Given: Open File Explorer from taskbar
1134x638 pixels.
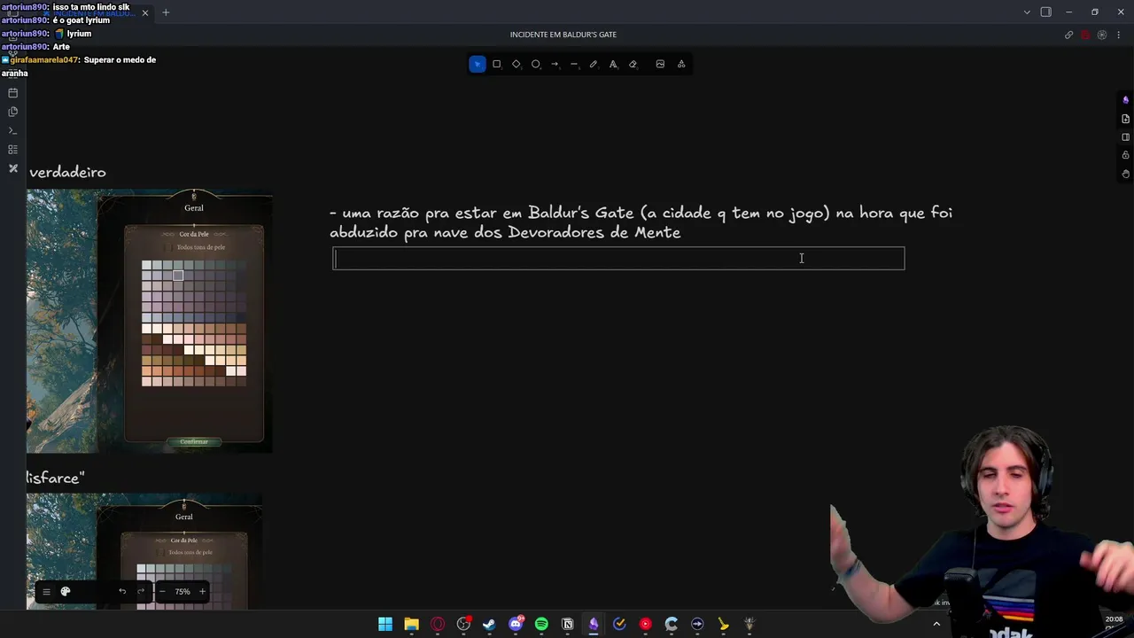Looking at the screenshot, I should [411, 624].
